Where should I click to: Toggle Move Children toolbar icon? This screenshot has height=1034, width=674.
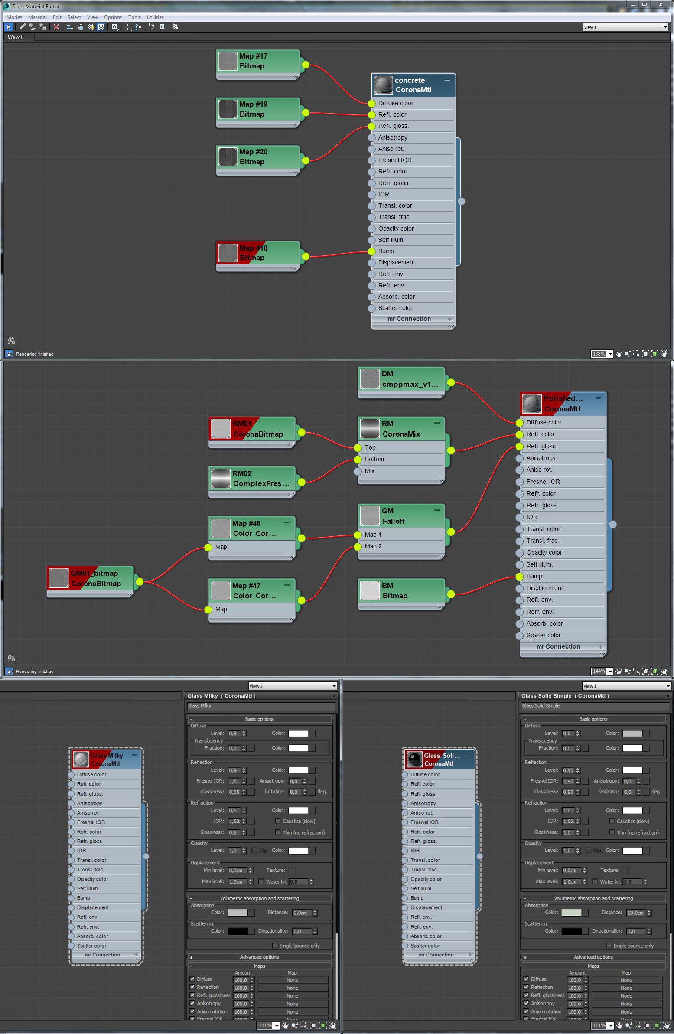69,27
